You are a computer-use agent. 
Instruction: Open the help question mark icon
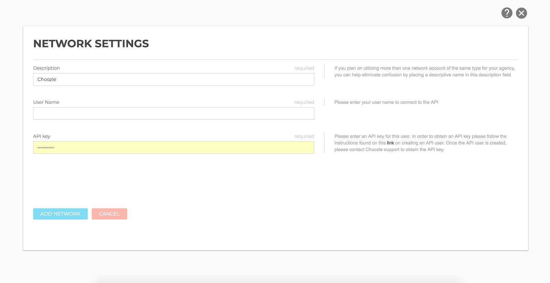507,13
